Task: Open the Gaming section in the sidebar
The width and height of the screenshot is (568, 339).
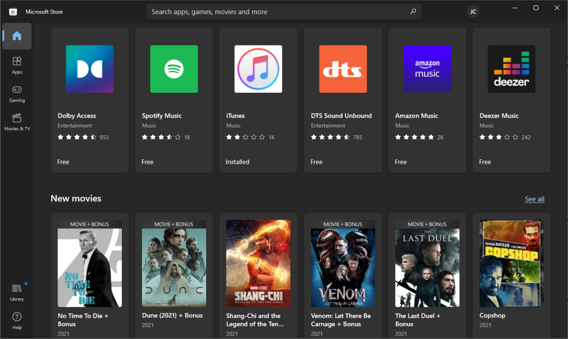Action: click(x=17, y=94)
